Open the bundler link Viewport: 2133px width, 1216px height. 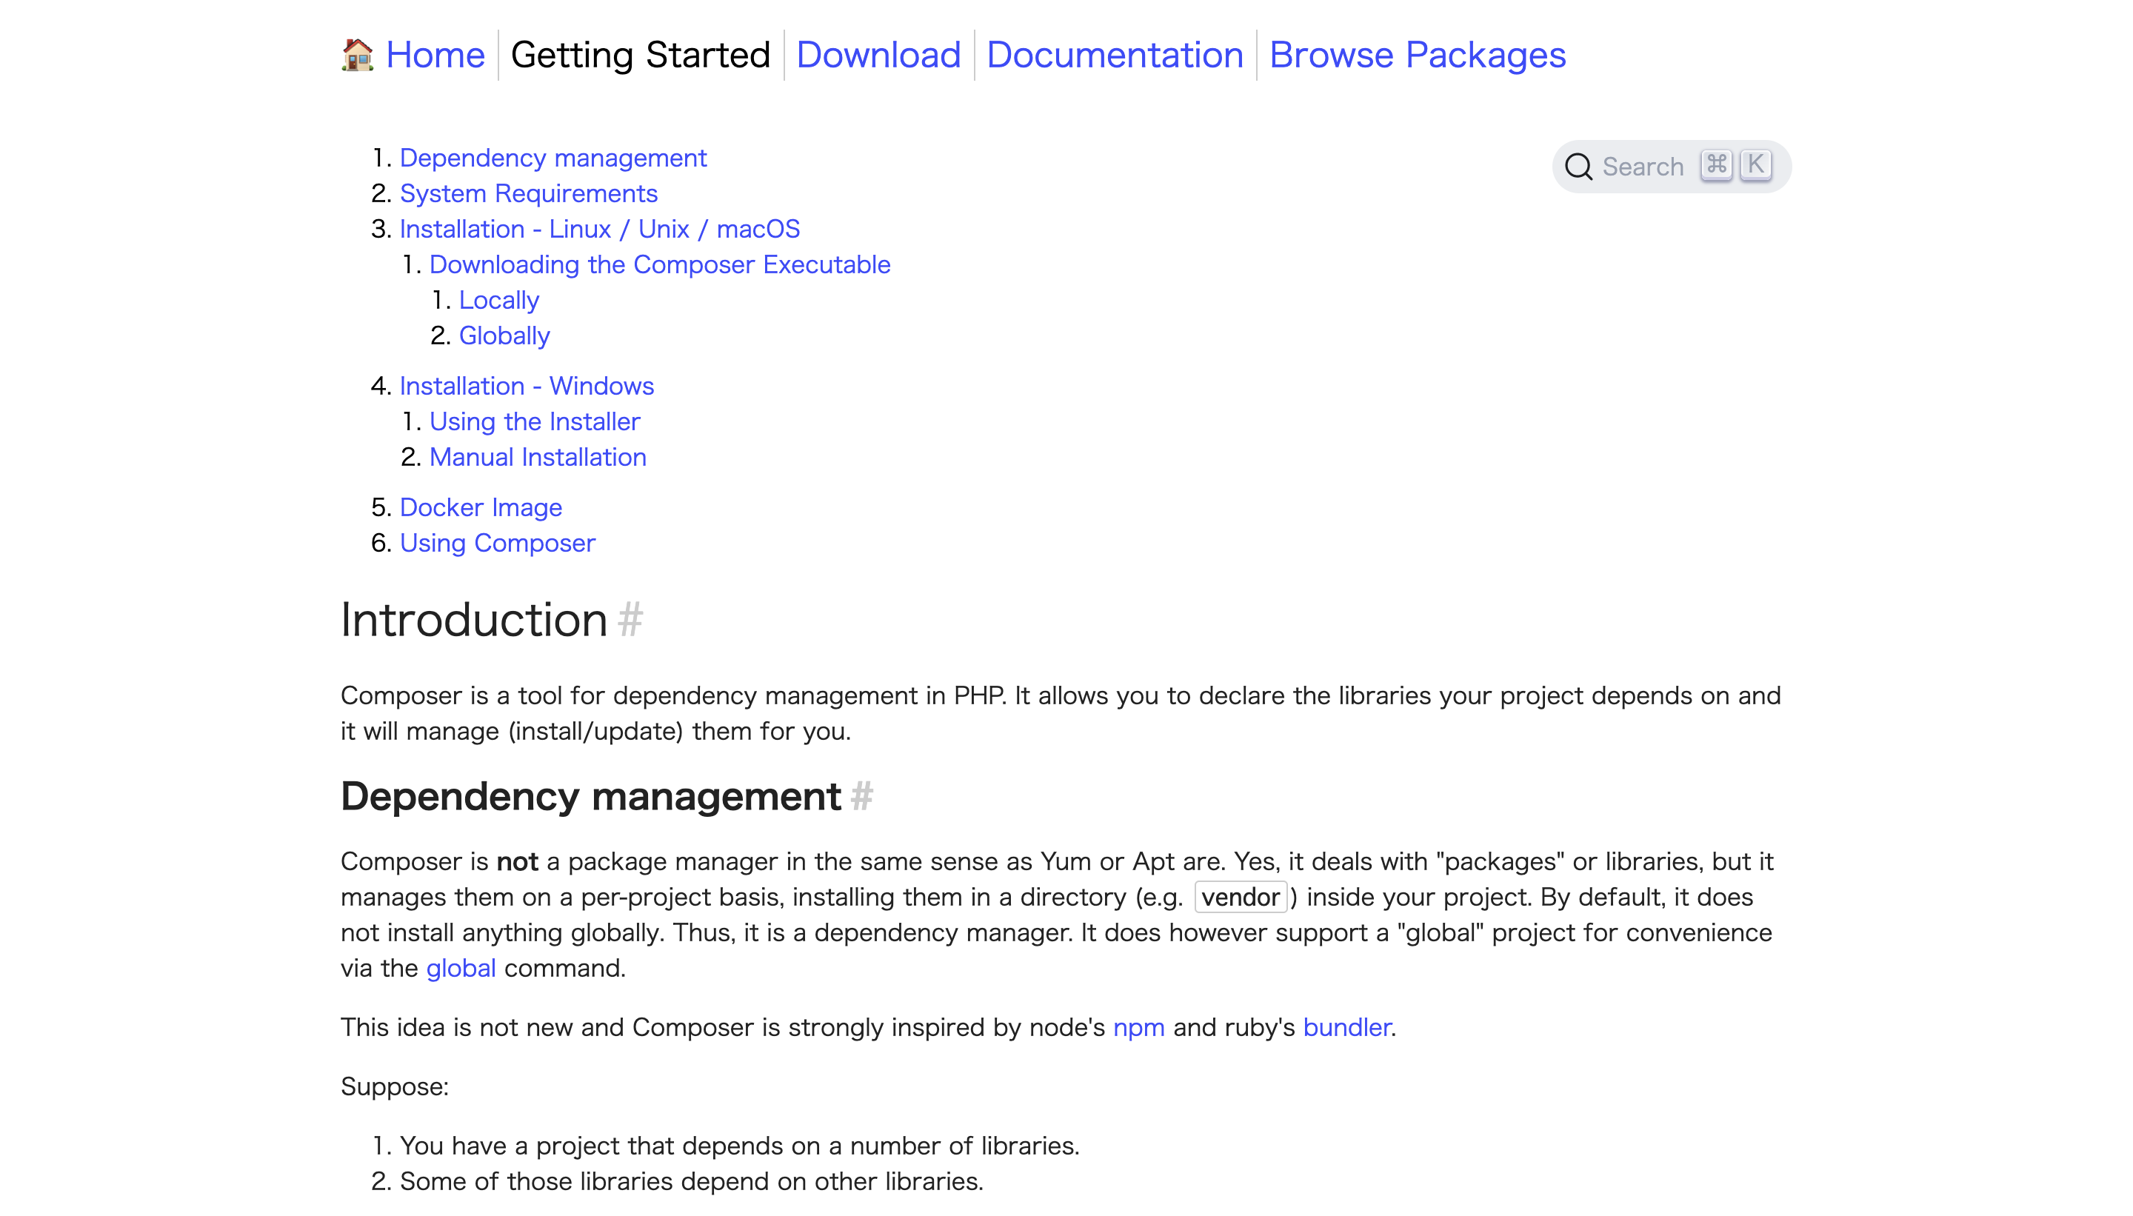[1346, 1027]
